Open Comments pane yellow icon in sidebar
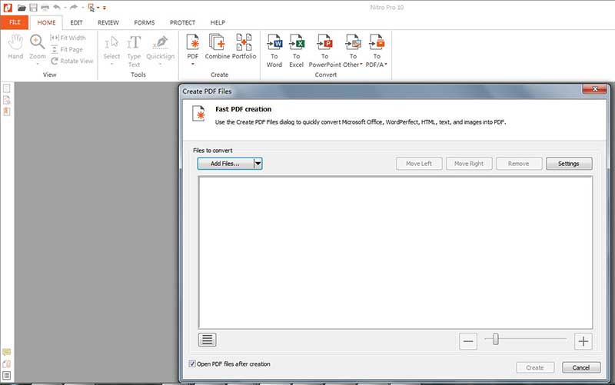The image size is (615, 385). [7, 352]
